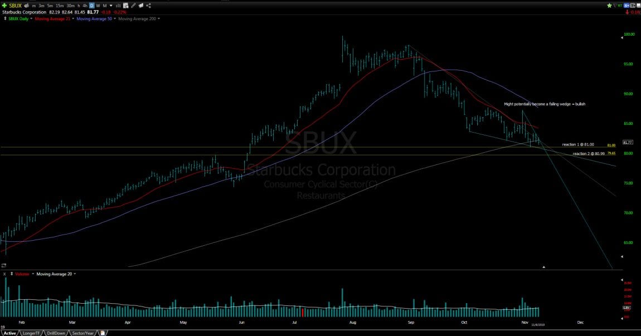
Task: Click the 'Might potentially become a falling wedge' annotation
Action: (545, 104)
